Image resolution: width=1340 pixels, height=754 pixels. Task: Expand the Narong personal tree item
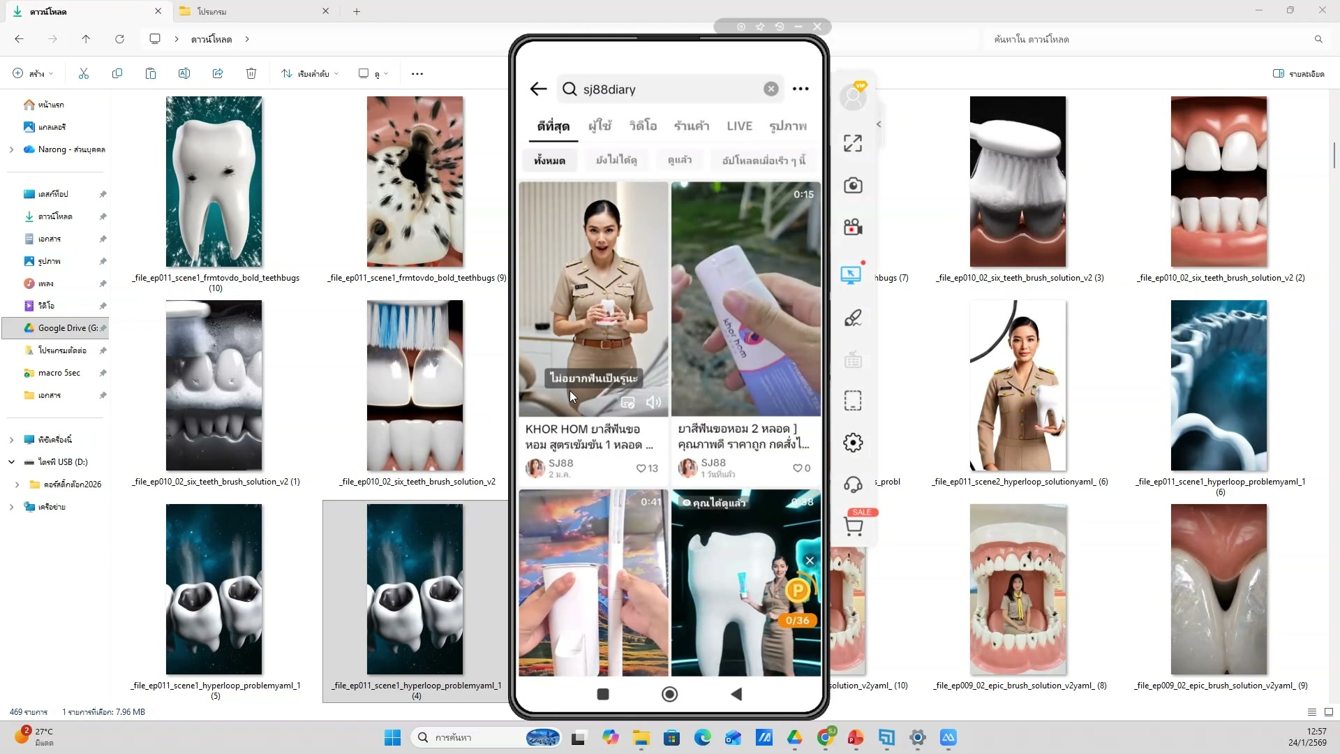point(11,149)
